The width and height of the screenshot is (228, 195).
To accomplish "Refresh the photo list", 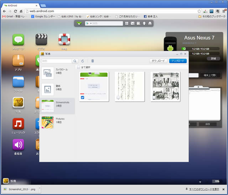I will coord(83,61).
